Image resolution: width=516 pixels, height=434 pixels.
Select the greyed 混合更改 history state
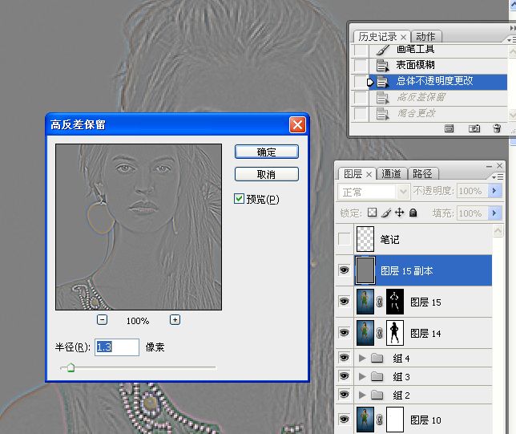[437, 113]
